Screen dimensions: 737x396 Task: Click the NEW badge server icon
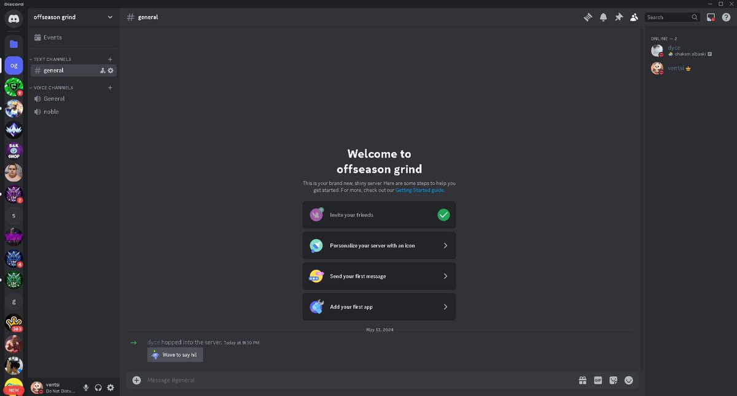14,387
